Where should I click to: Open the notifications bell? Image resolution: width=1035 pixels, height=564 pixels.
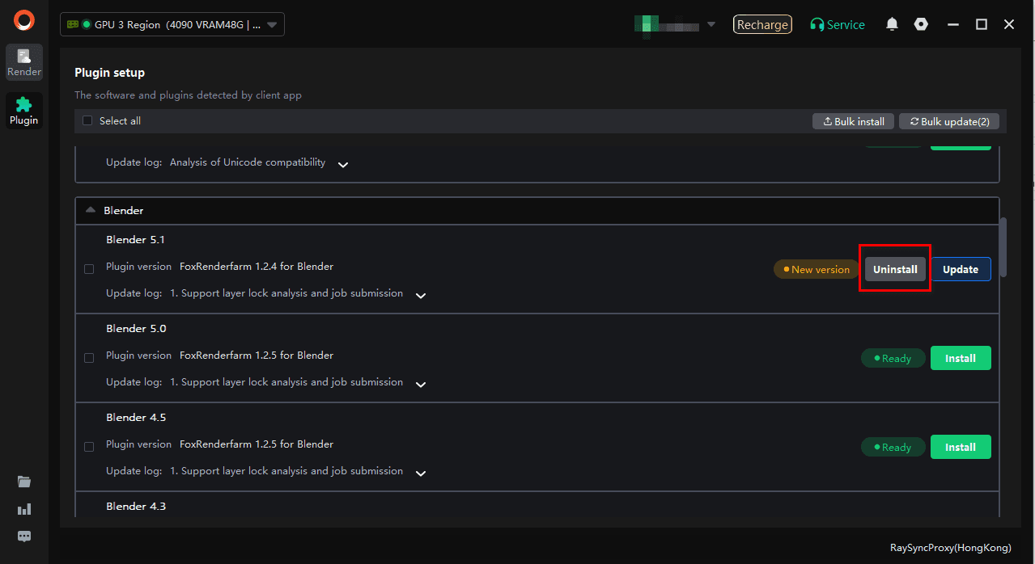(892, 24)
